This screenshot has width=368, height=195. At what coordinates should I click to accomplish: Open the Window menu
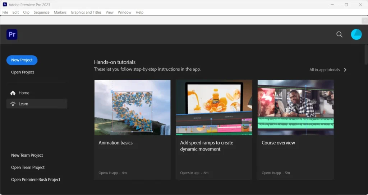tap(124, 12)
